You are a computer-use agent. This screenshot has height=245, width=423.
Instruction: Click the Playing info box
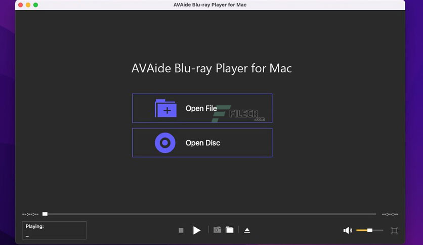pyautogui.click(x=54, y=230)
